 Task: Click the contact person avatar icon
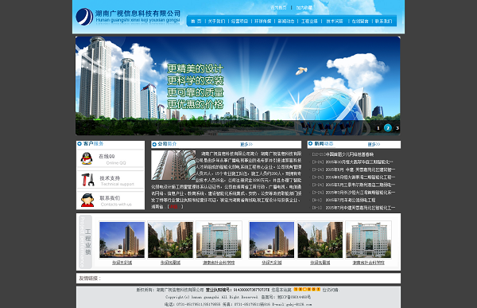(x=87, y=200)
